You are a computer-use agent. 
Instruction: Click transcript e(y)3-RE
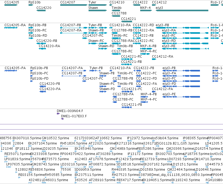pyautogui.click(x=169, y=46)
